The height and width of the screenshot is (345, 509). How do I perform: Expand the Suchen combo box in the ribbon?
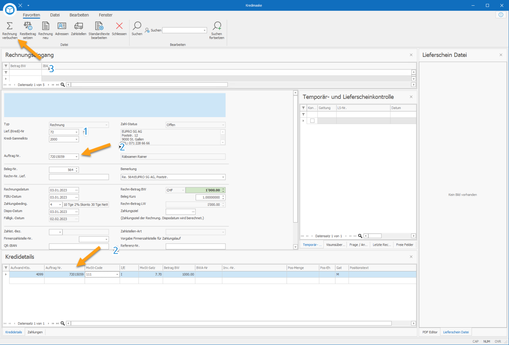pos(205,30)
